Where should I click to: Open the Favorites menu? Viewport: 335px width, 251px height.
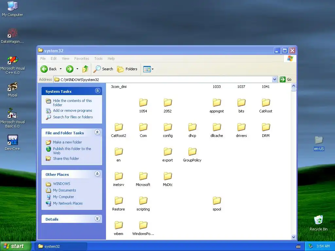point(81,59)
